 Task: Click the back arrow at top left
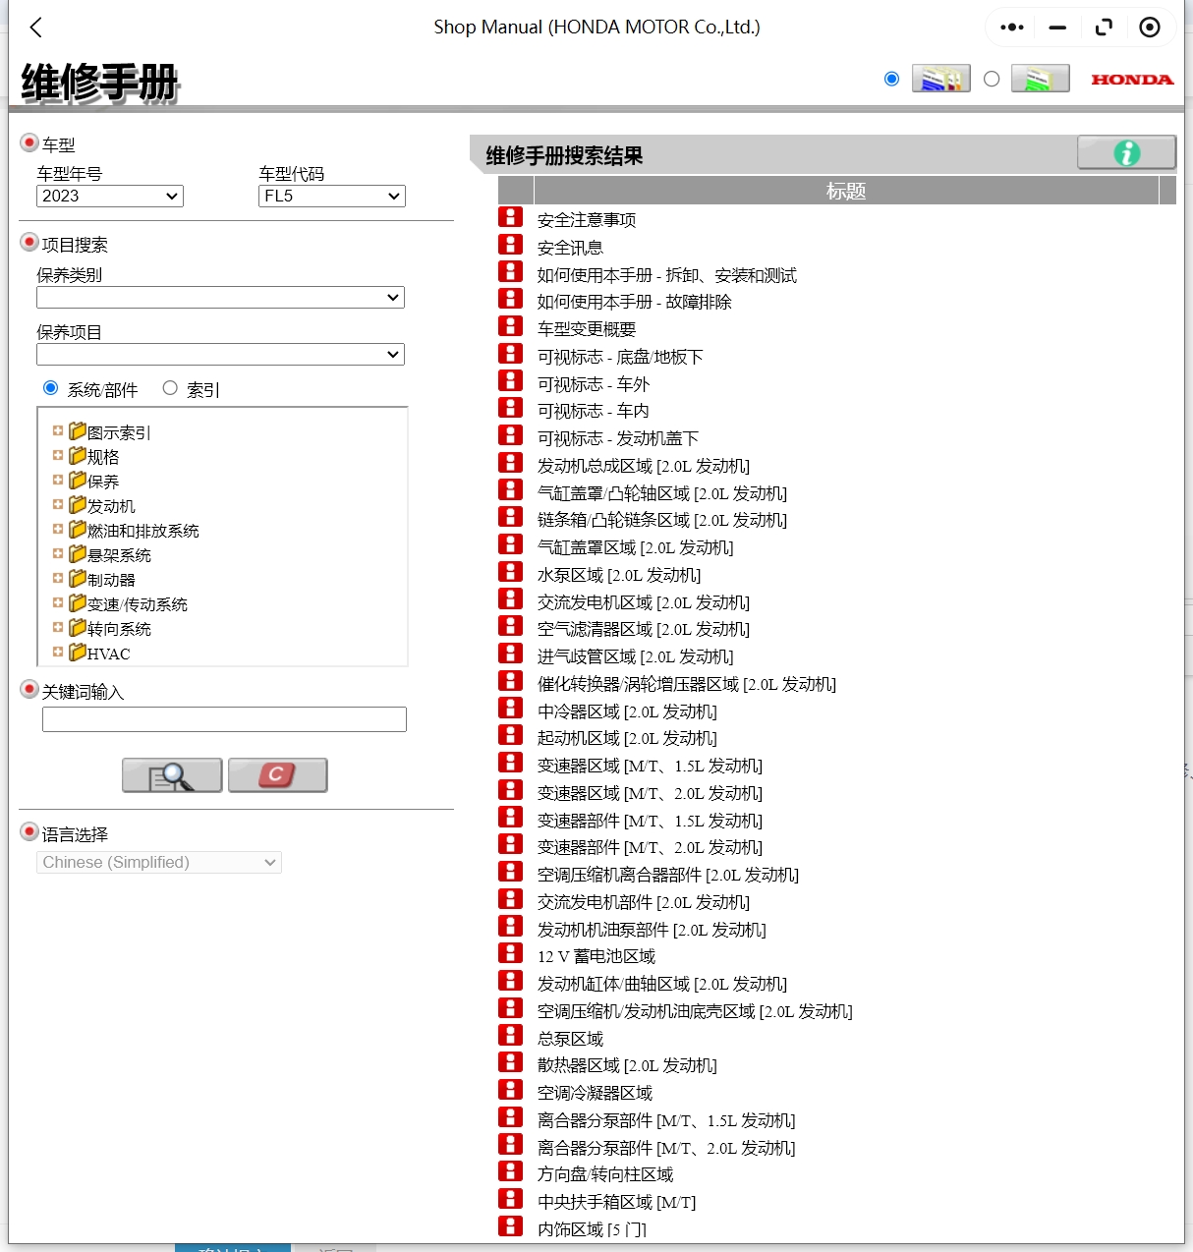point(35,28)
